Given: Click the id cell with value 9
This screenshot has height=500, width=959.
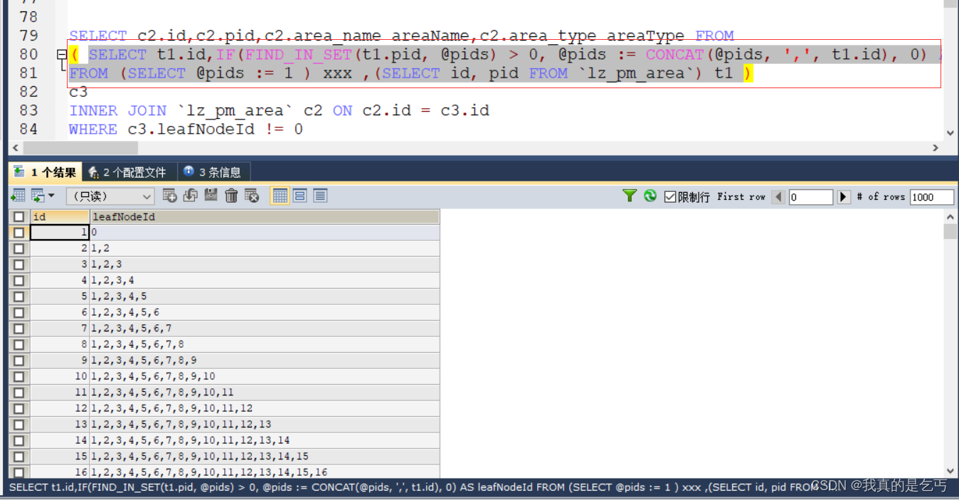Looking at the screenshot, I should pyautogui.click(x=60, y=361).
